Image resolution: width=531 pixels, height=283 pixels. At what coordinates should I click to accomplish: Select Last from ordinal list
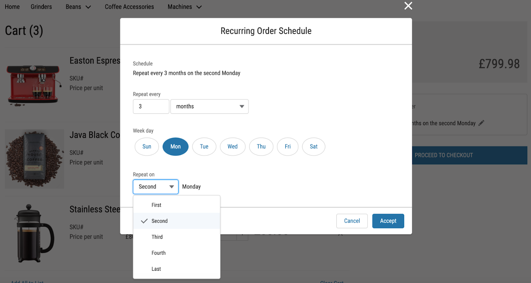[x=177, y=269]
